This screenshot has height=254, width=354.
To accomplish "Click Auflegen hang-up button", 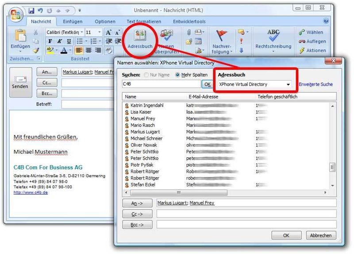I will click(x=312, y=41).
